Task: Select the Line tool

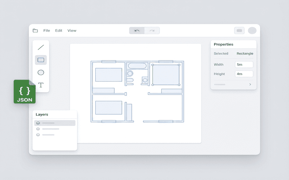Action: point(41,48)
